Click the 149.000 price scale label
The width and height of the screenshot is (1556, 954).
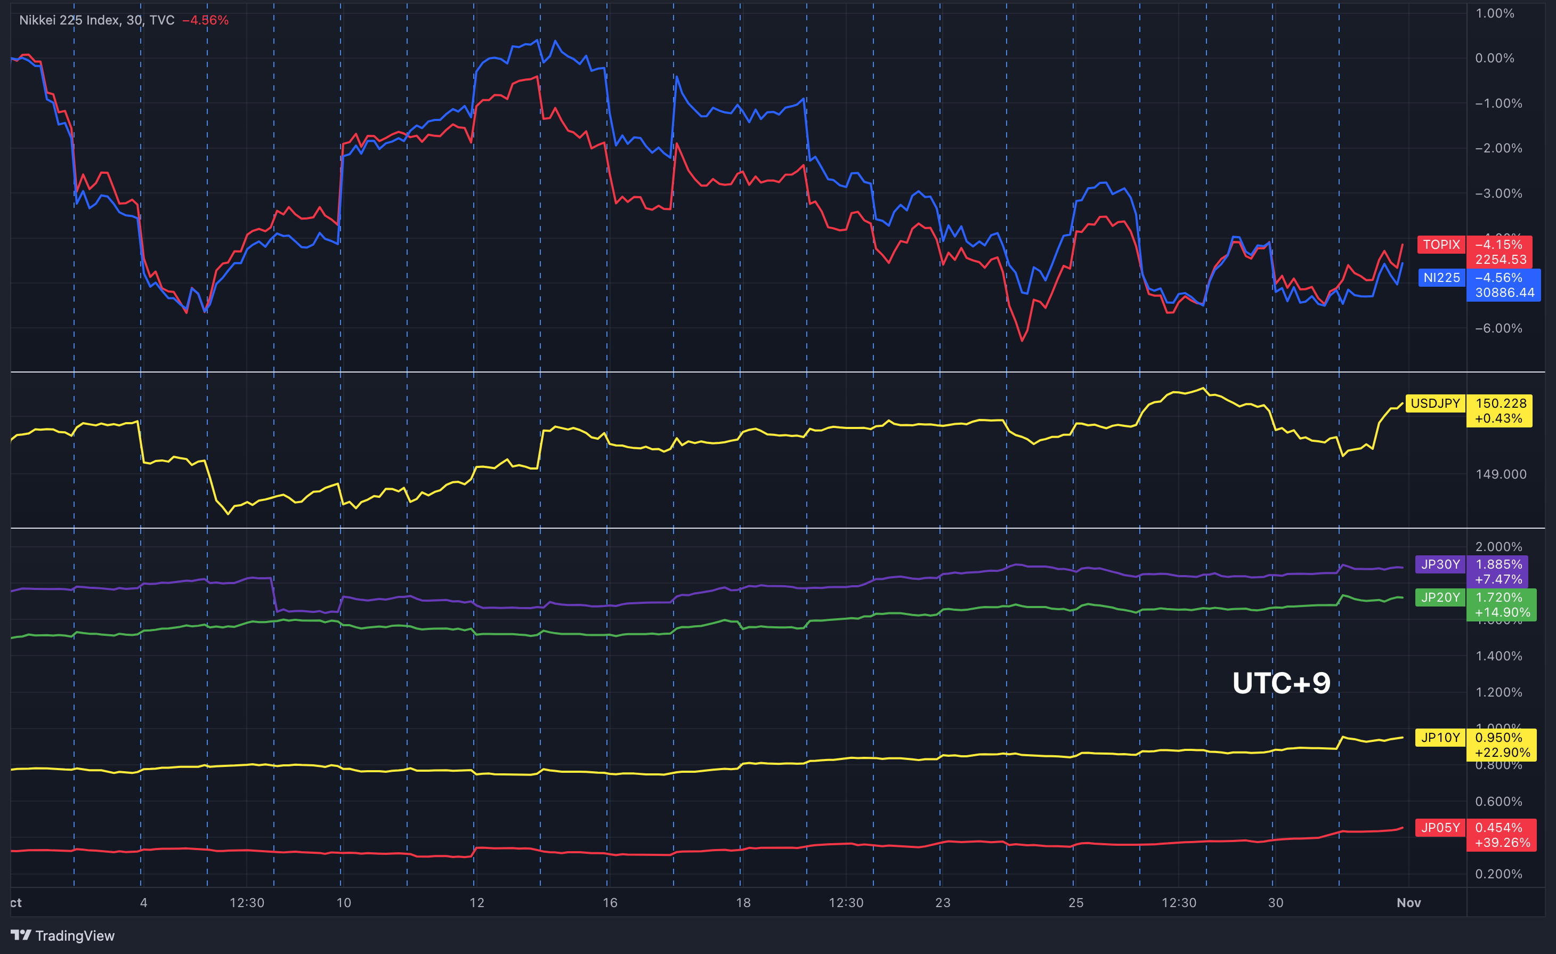pyautogui.click(x=1501, y=474)
